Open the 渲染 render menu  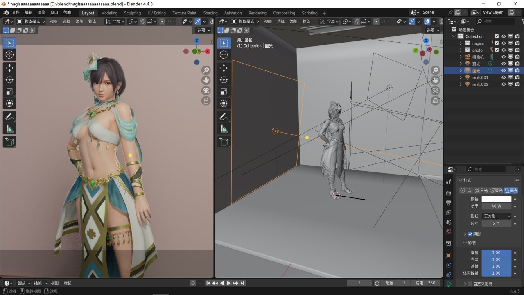pos(41,13)
